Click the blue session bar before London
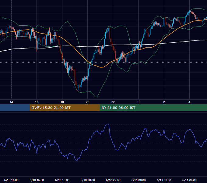The height and width of the screenshot is (183, 207). pos(15,108)
